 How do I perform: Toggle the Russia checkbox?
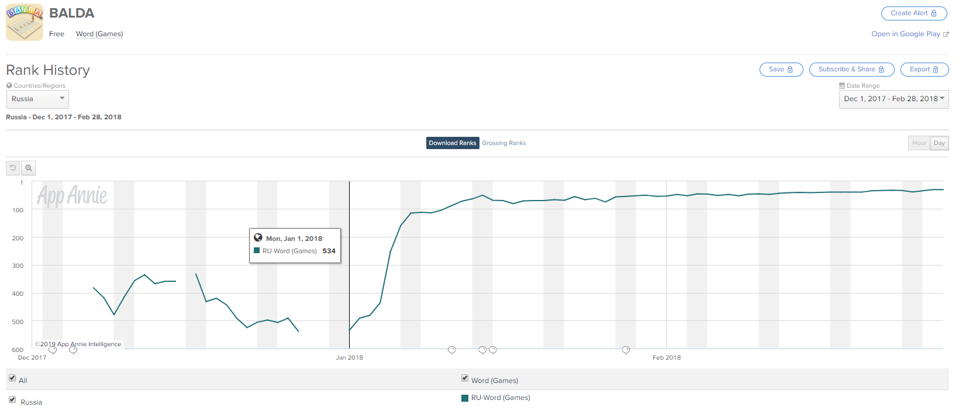[12, 399]
